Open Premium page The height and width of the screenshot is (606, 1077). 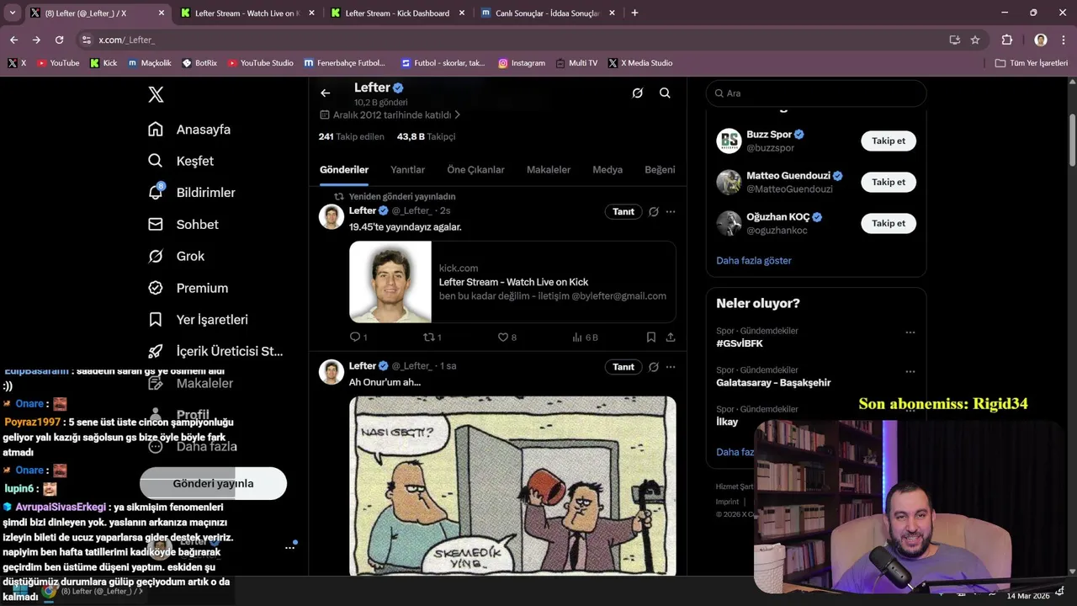click(188, 288)
